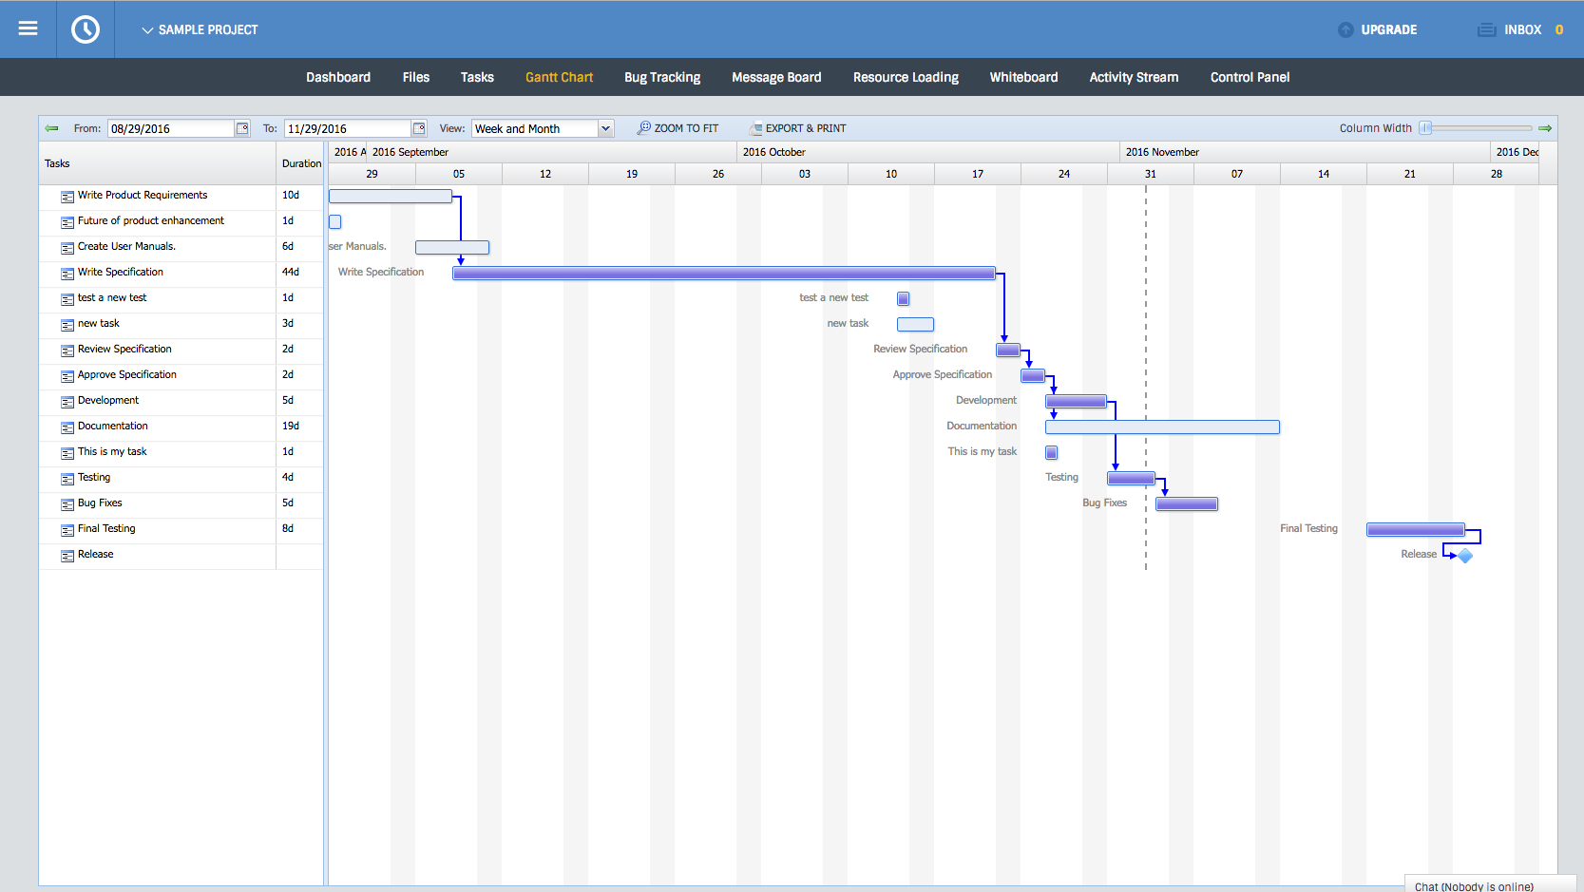Open the calendar picker for the To date

(x=420, y=127)
